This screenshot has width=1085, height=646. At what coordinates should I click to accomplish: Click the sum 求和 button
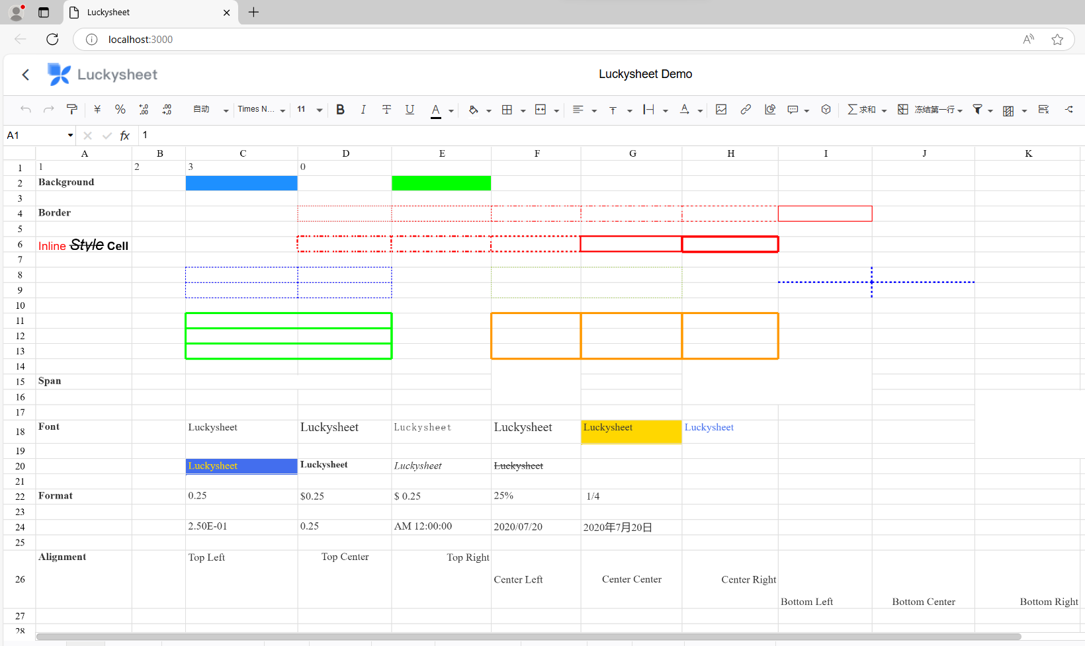click(x=861, y=110)
